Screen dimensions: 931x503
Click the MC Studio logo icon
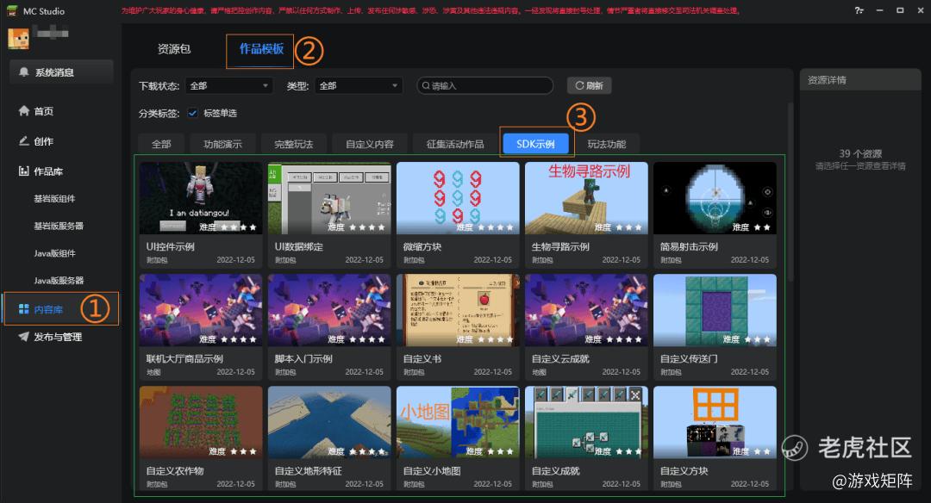(x=12, y=10)
